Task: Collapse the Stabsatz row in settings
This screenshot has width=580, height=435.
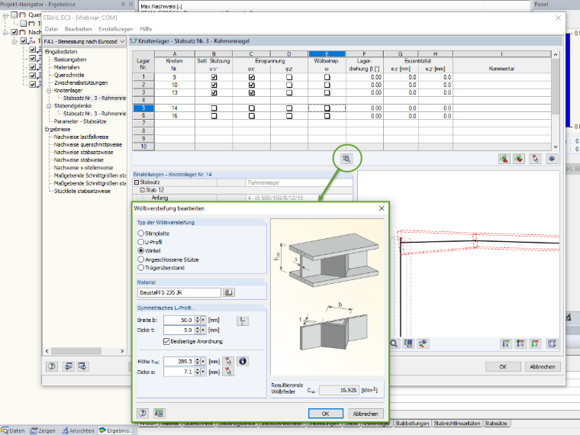Action: (x=137, y=182)
